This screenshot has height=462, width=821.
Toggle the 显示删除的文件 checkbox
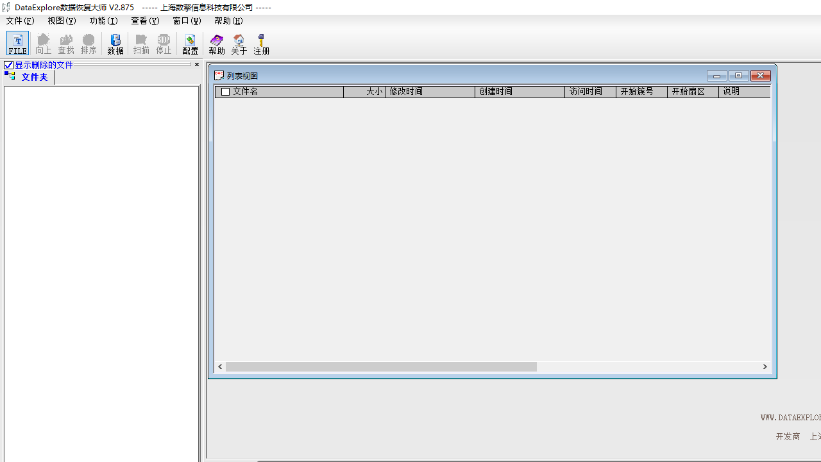pyautogui.click(x=9, y=65)
